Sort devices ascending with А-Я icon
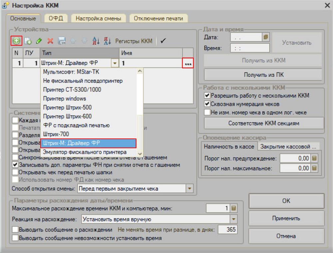 pyautogui.click(x=96, y=41)
